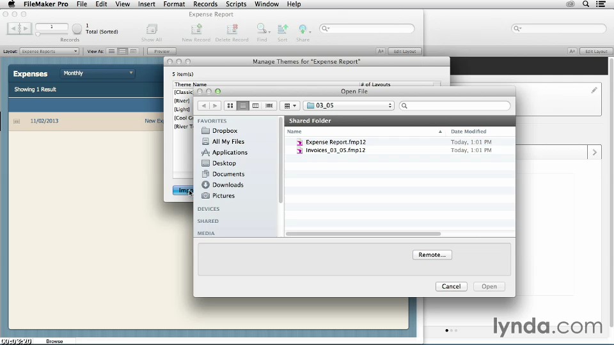Open the Monthly period dropdown
Screen dimensions: 614x345
(97, 73)
